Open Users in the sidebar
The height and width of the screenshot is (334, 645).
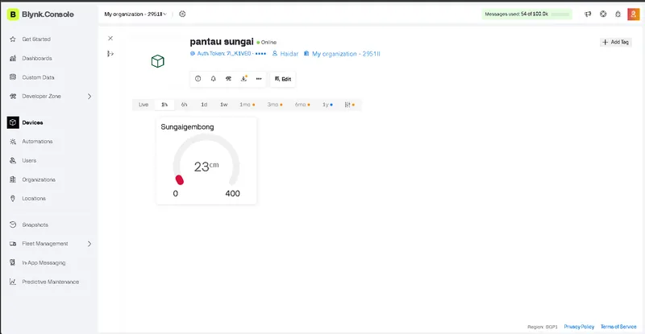point(29,161)
